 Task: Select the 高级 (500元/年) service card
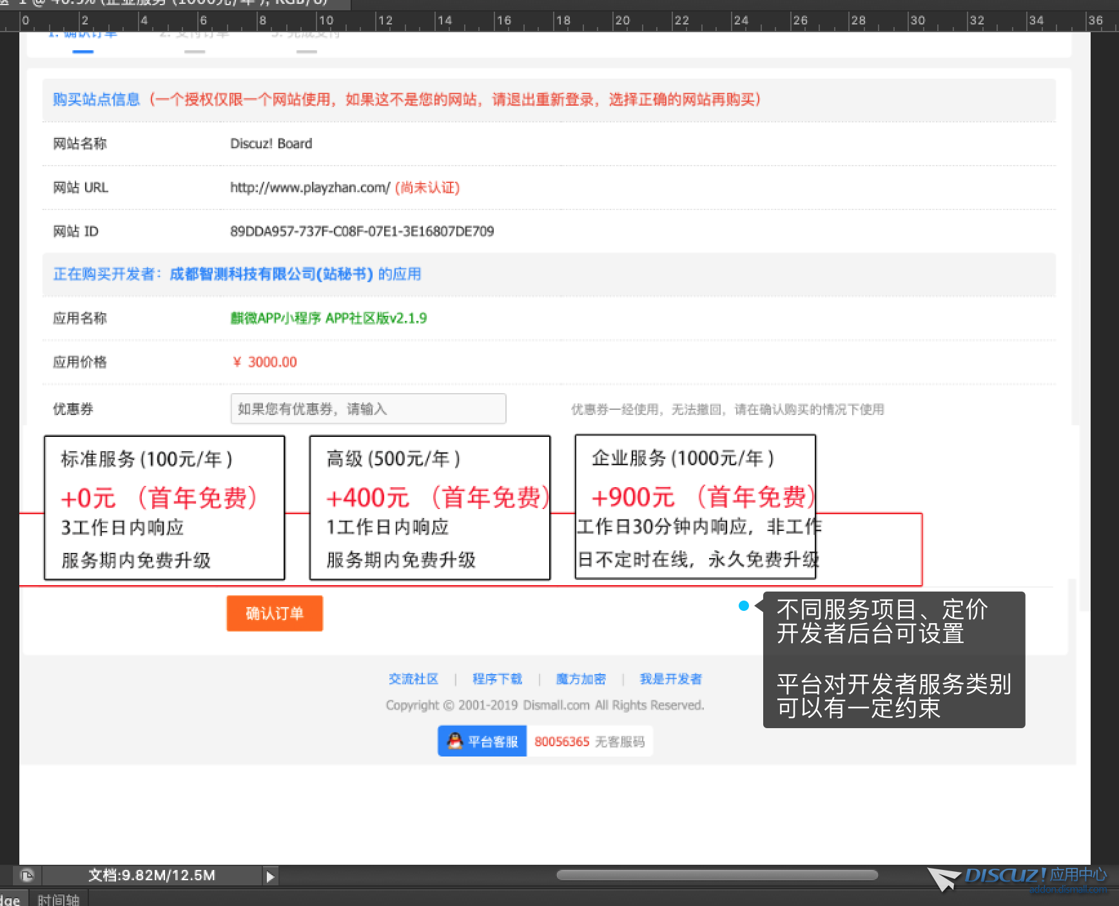coord(430,508)
